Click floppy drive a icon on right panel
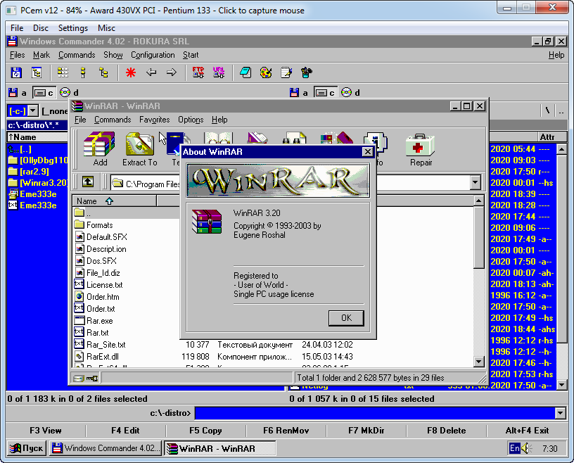The image size is (574, 463). (295, 92)
